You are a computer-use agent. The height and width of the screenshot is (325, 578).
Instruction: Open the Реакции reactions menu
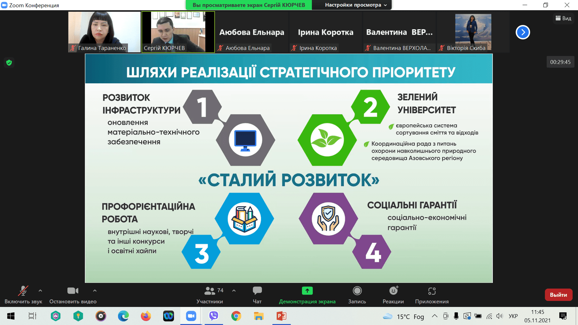[393, 295]
